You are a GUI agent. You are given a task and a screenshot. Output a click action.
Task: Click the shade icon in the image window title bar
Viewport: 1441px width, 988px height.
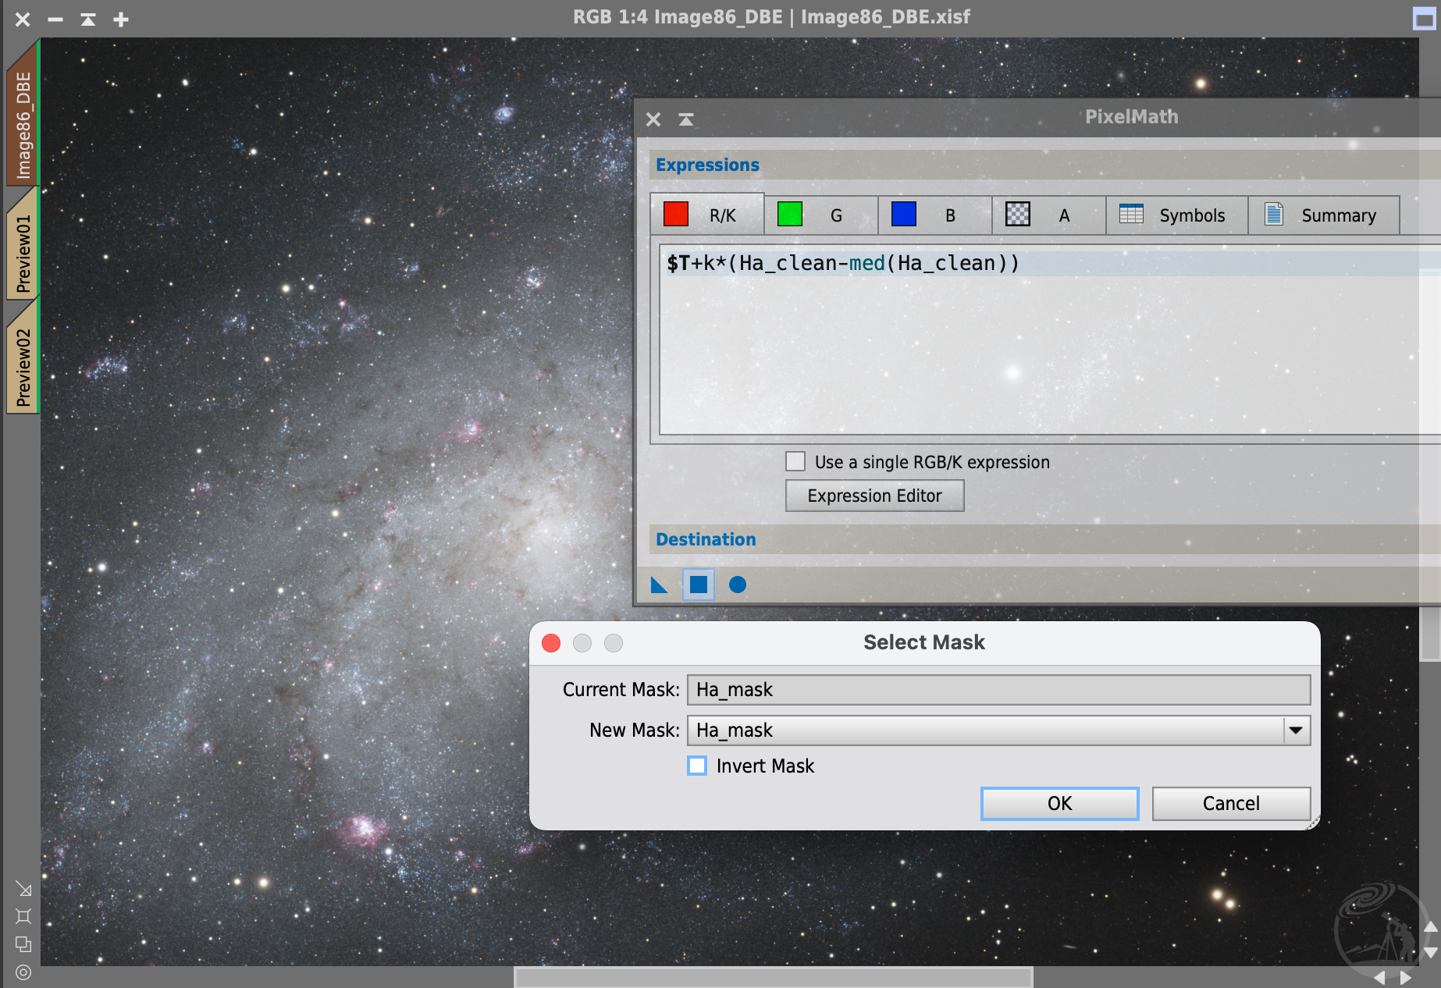point(88,20)
